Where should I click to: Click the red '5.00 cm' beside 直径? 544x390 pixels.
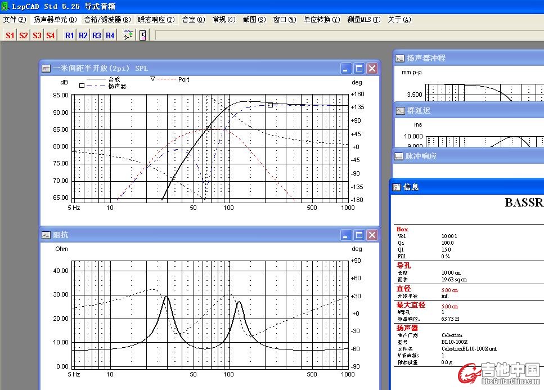(449, 290)
